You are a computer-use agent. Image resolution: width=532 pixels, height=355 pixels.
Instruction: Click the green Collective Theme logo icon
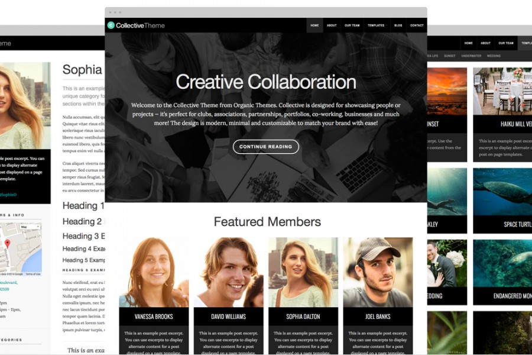[111, 25]
